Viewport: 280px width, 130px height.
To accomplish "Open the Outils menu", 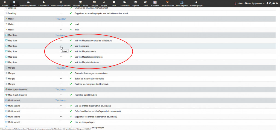I will (x=145, y=4).
